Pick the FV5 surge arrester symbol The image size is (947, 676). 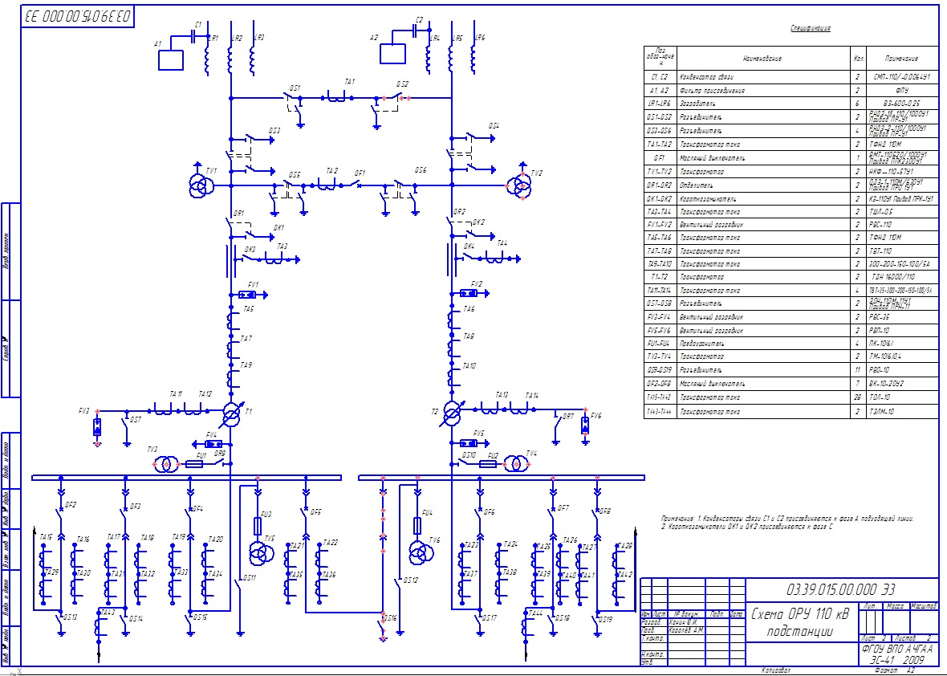click(469, 443)
